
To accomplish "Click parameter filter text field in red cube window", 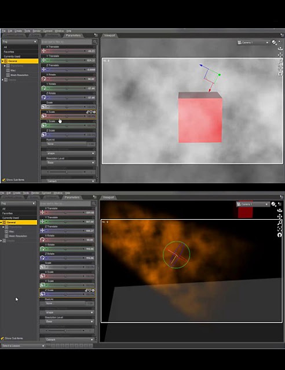I will pos(67,42).
